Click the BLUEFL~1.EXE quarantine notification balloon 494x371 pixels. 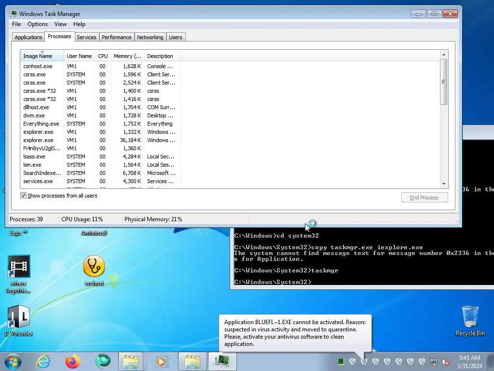[295, 333]
